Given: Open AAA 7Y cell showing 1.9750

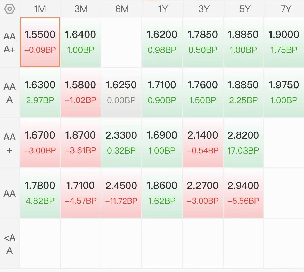Looking at the screenshot, I should click(x=284, y=92).
